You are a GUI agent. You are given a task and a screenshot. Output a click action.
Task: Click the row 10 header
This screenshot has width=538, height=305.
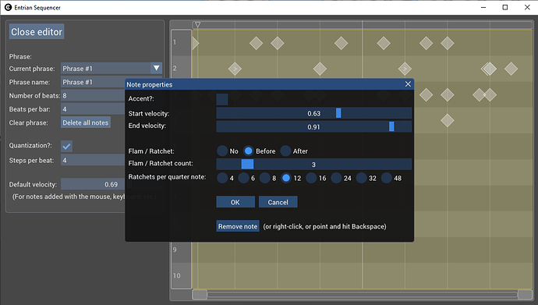coord(181,275)
